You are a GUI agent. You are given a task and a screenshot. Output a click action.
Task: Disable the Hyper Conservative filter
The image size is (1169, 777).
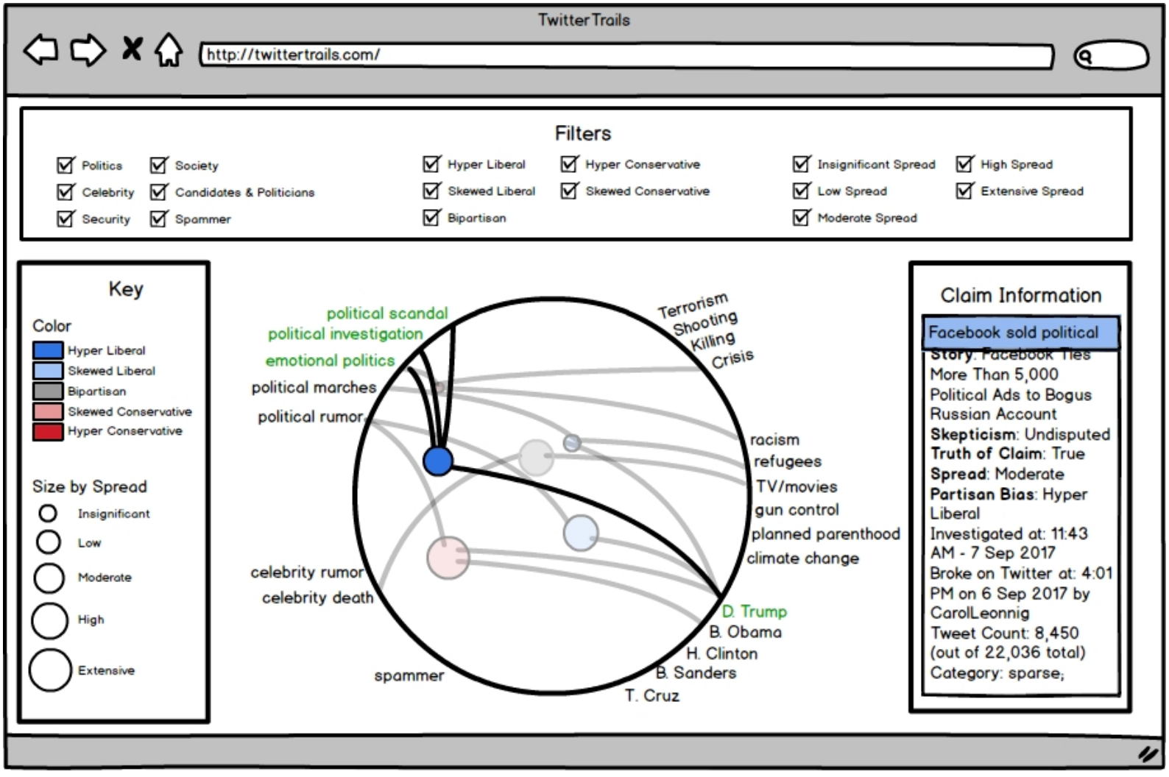click(569, 163)
